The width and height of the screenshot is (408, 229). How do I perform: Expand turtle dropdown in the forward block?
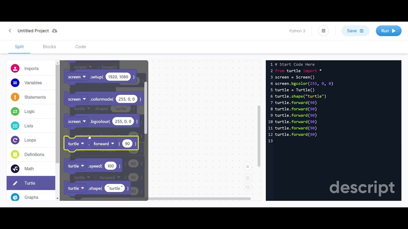point(76,144)
